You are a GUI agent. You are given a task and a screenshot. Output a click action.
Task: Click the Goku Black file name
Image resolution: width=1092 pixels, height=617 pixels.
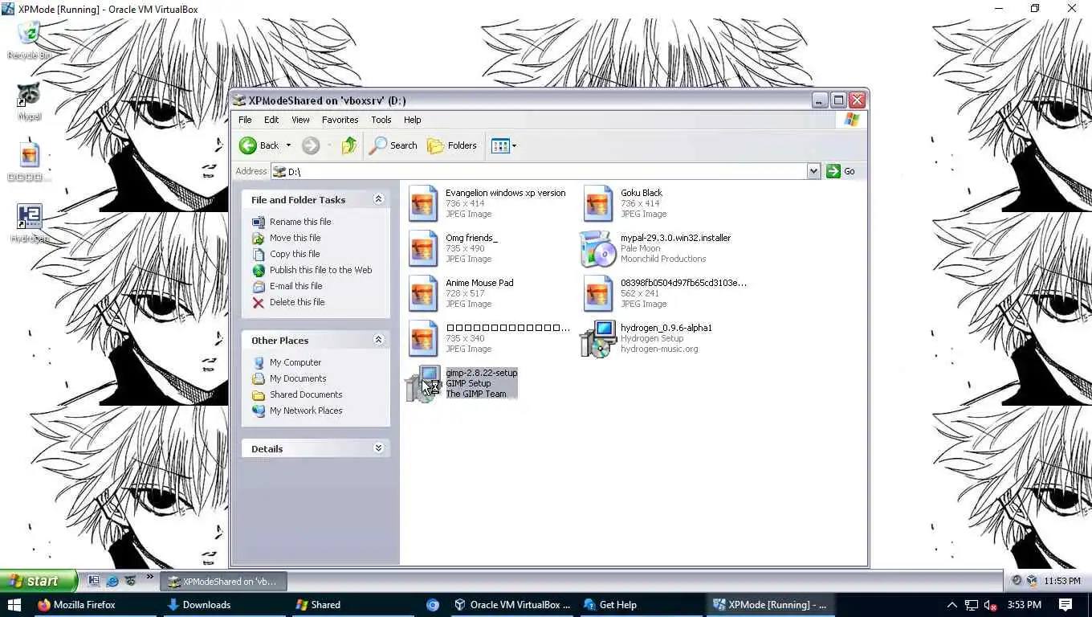coord(642,193)
